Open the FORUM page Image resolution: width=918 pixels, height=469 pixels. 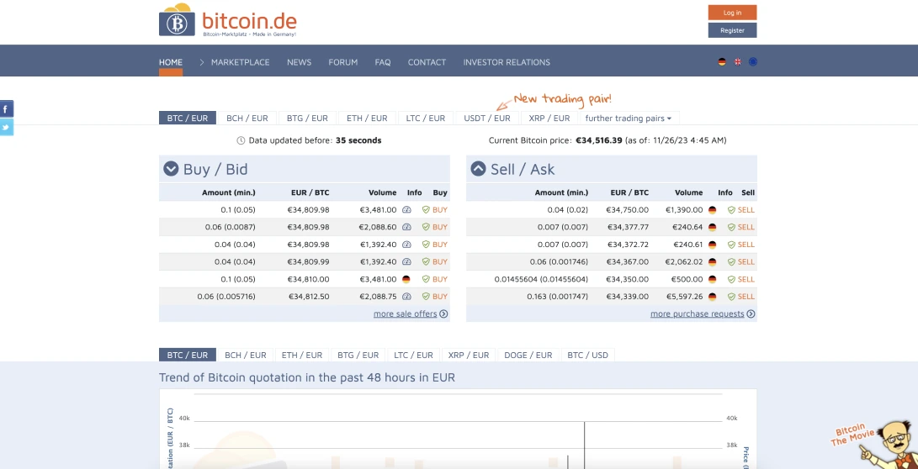(343, 62)
